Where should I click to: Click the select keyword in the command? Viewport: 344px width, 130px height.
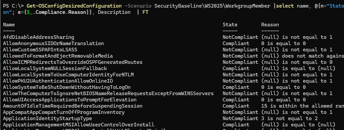click(285, 6)
